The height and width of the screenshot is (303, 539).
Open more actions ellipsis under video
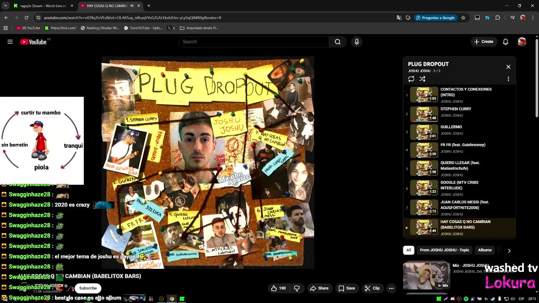point(391,288)
